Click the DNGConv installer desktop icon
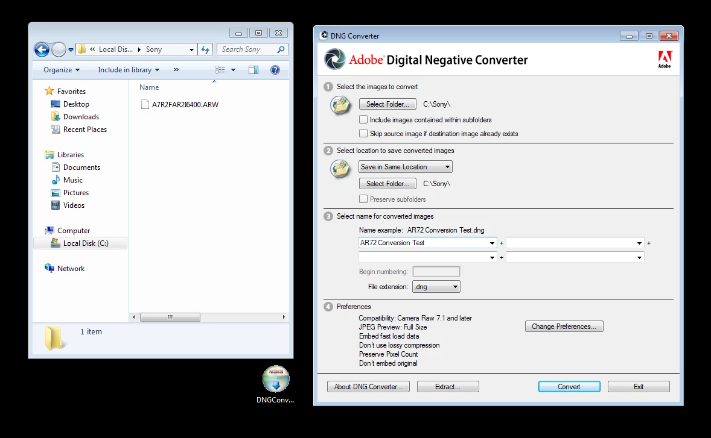The height and width of the screenshot is (438, 711). pyautogui.click(x=275, y=385)
